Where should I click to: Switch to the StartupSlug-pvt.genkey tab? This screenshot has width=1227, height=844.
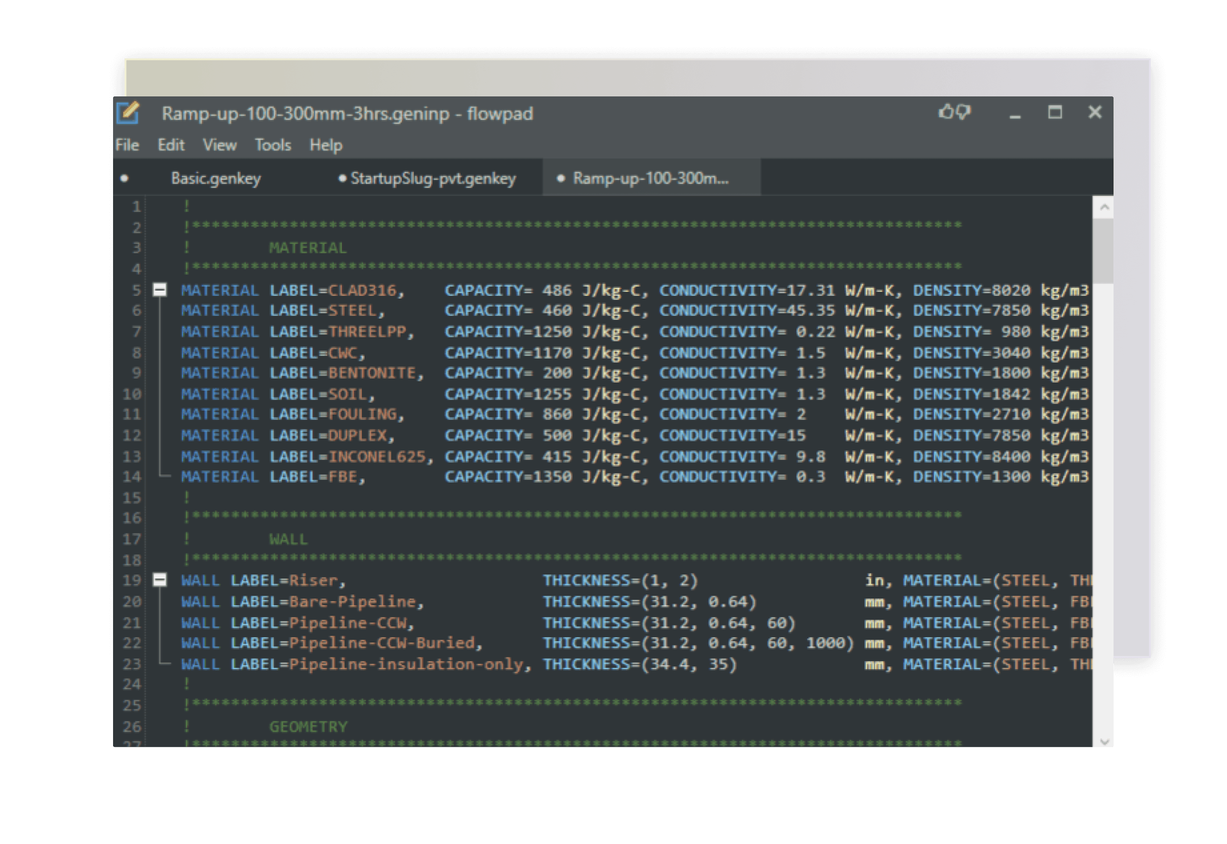tap(433, 179)
